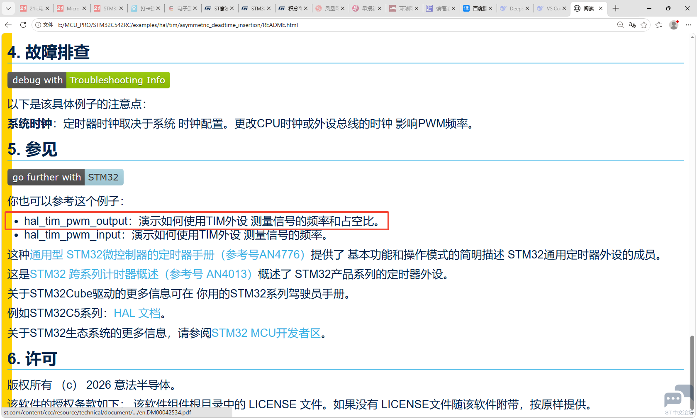Viewport: 697px width, 419px height.
Task: Add page to favorites star icon
Action: coord(644,25)
